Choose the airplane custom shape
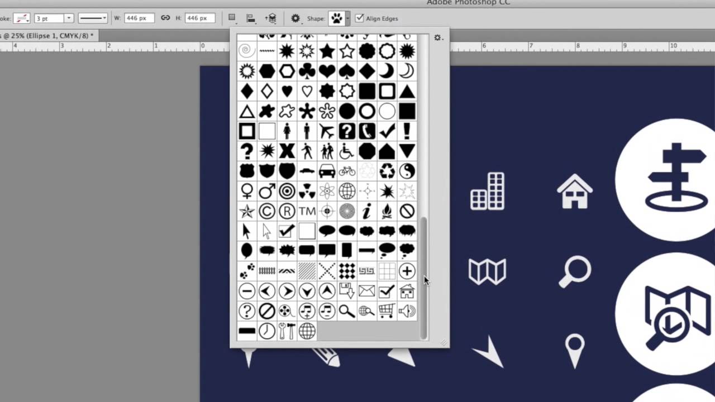This screenshot has height=402, width=715. 327,131
